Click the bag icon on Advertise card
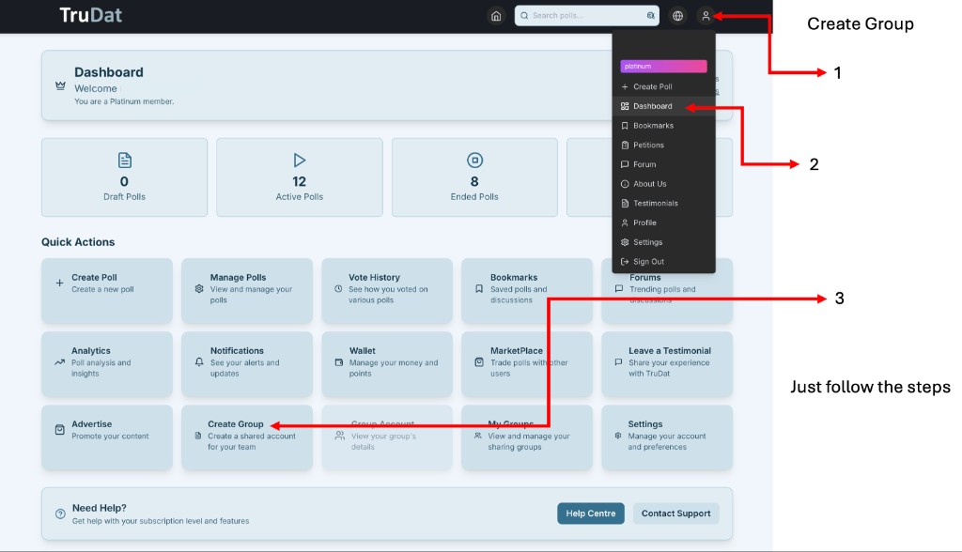The width and height of the screenshot is (962, 552). (x=59, y=430)
